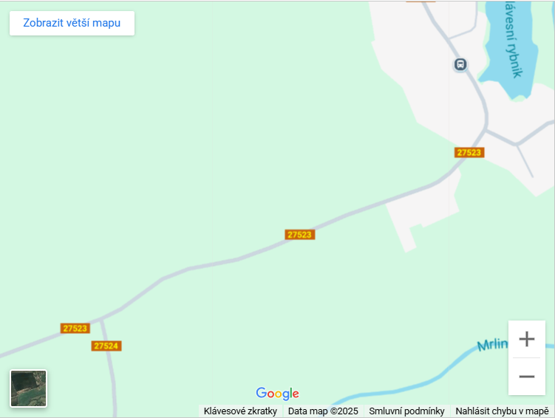
Task: Click the Návesní rybník pond label
Action: click(513, 39)
